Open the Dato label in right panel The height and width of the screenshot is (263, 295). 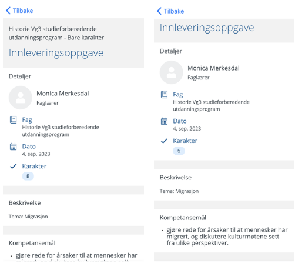coord(180,121)
